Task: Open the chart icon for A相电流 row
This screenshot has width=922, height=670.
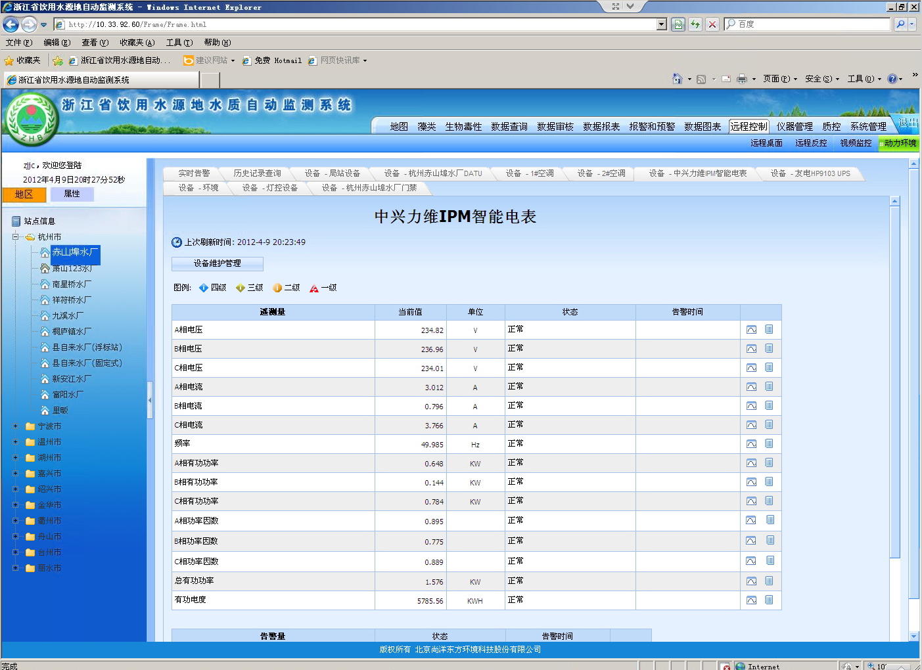Action: (751, 387)
